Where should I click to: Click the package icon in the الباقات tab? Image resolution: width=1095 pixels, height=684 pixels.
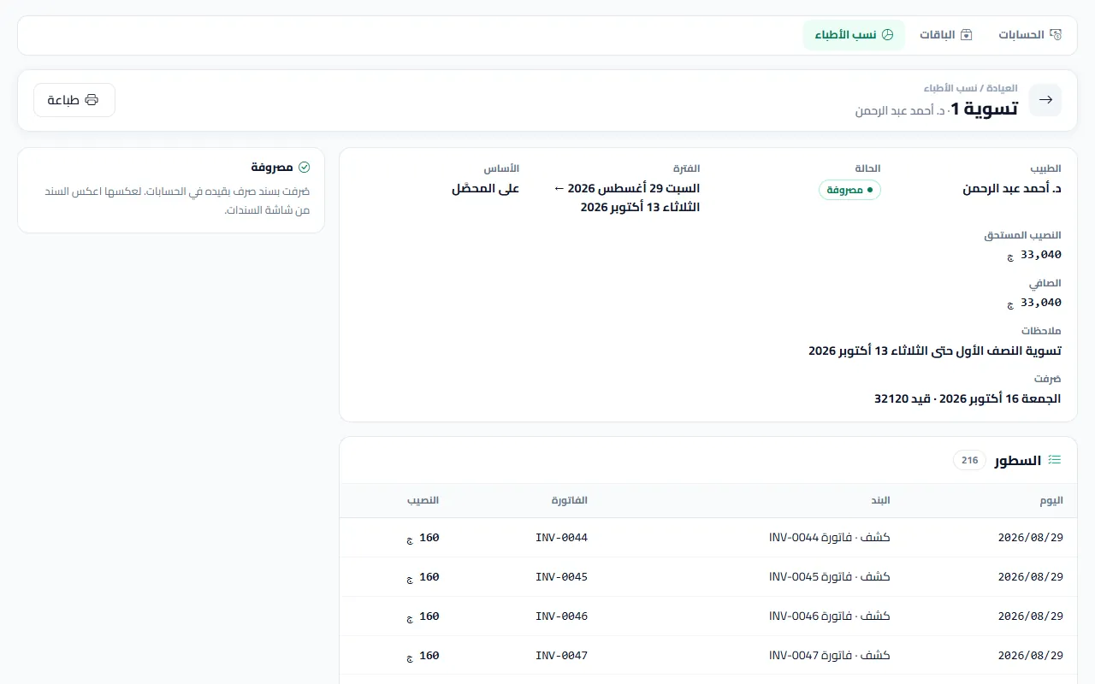pyautogui.click(x=967, y=35)
